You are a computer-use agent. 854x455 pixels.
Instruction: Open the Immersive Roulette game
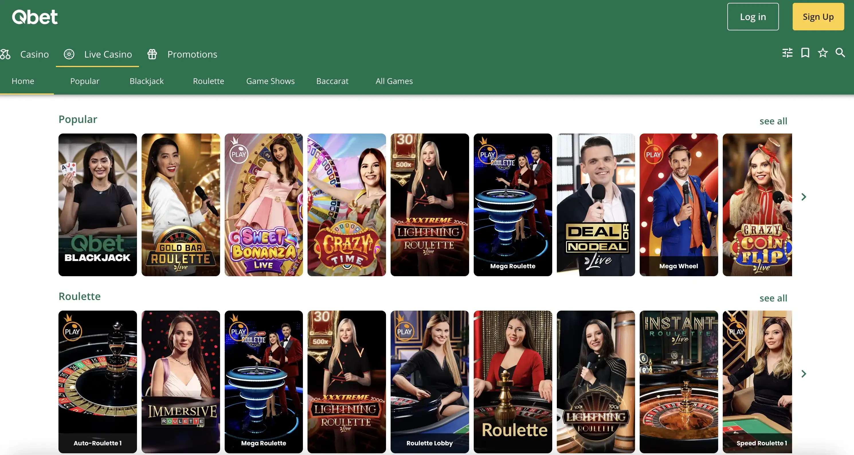click(181, 381)
